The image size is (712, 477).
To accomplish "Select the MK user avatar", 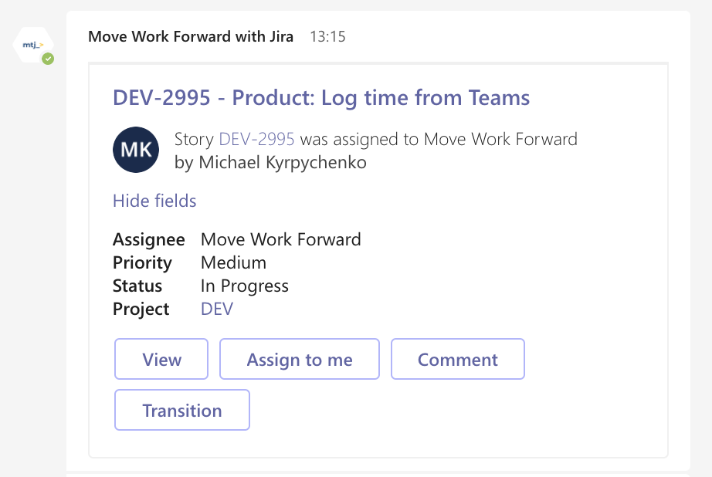I will pos(136,150).
